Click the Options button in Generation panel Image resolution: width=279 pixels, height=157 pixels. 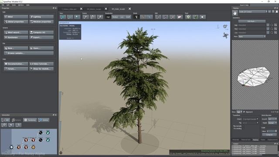click(x=44, y=120)
